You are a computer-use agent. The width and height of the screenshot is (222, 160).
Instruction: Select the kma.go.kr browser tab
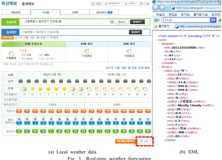click(198, 27)
